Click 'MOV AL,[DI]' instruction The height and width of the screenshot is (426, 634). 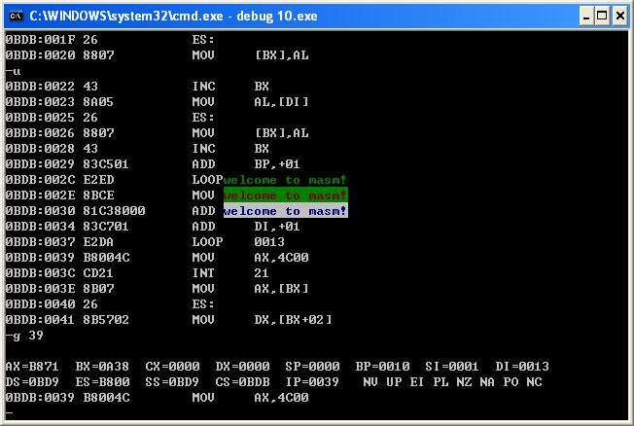(x=250, y=102)
